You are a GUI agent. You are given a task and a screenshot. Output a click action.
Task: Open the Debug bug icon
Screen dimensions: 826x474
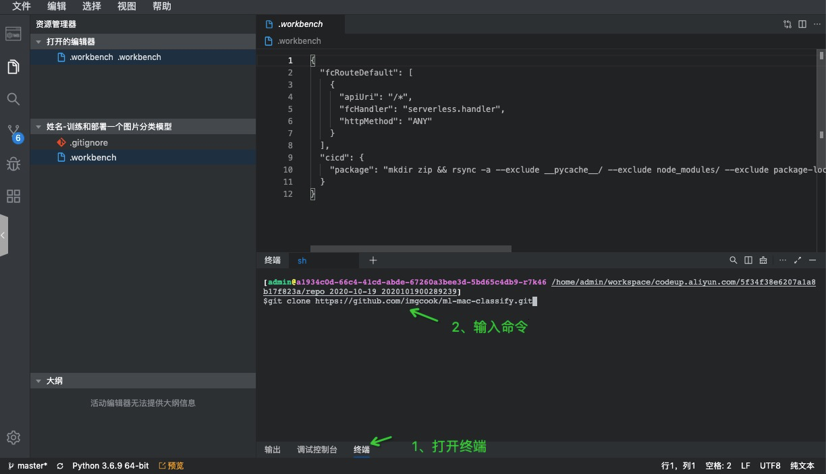[x=13, y=164]
